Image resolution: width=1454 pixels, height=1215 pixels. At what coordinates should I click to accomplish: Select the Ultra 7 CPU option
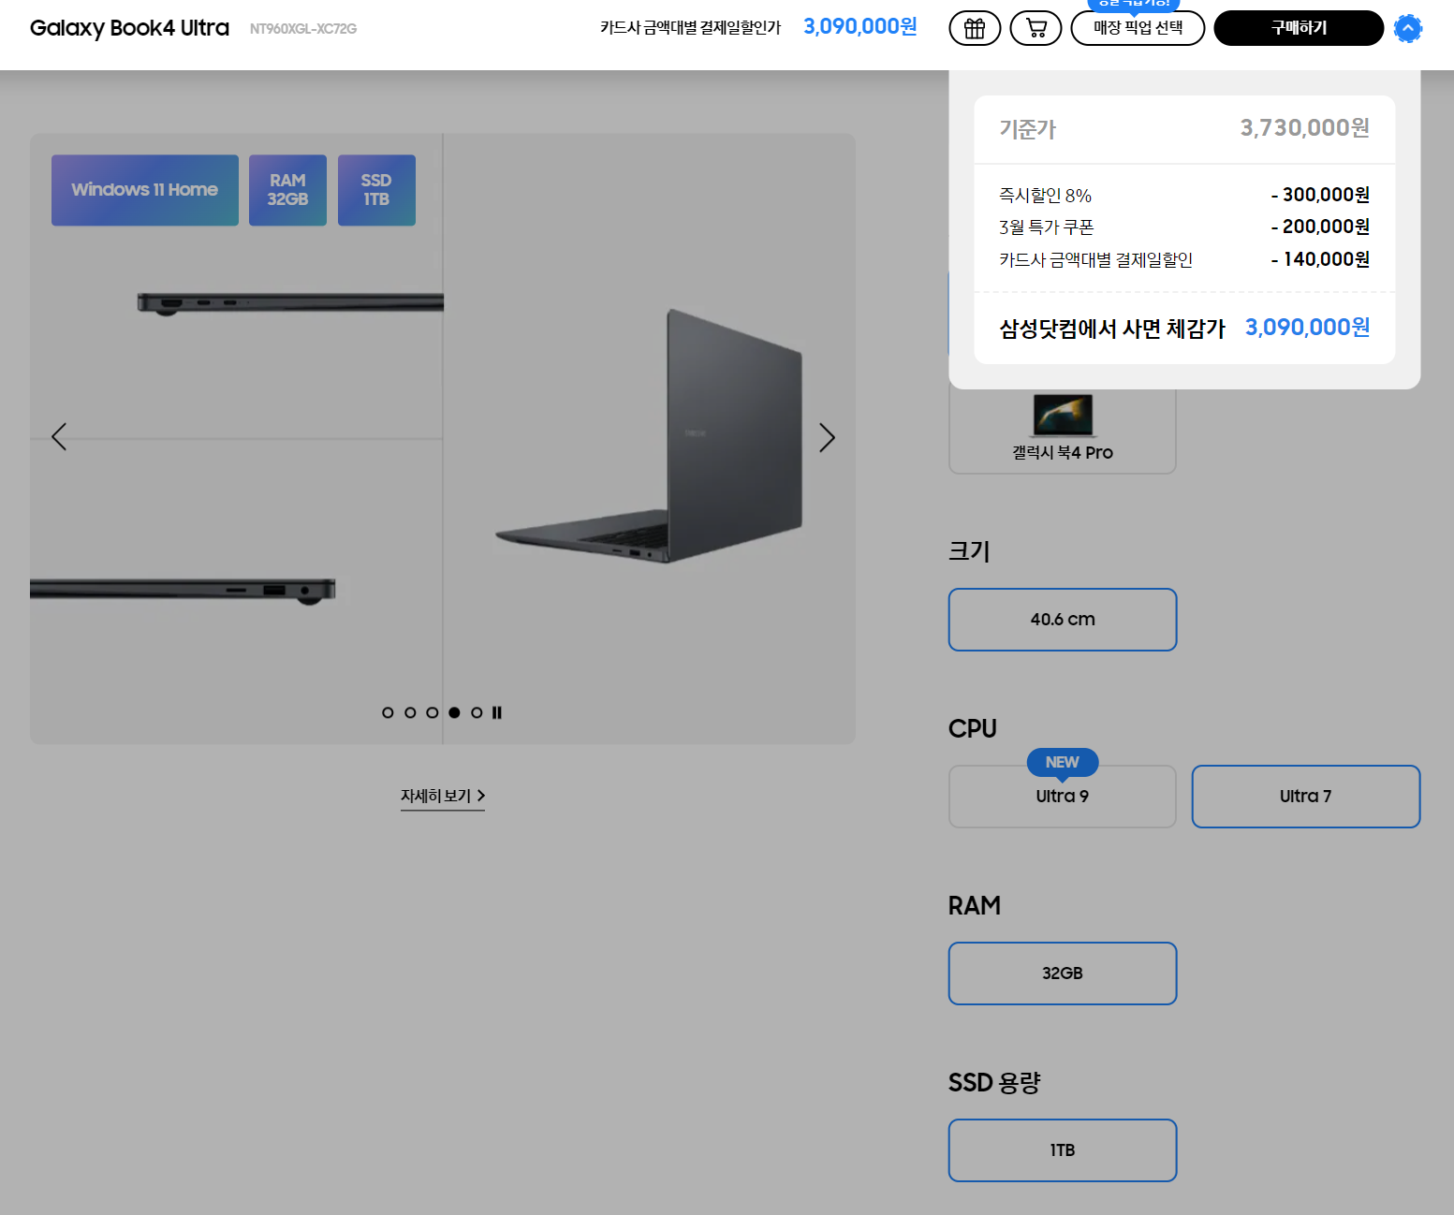1306,797
